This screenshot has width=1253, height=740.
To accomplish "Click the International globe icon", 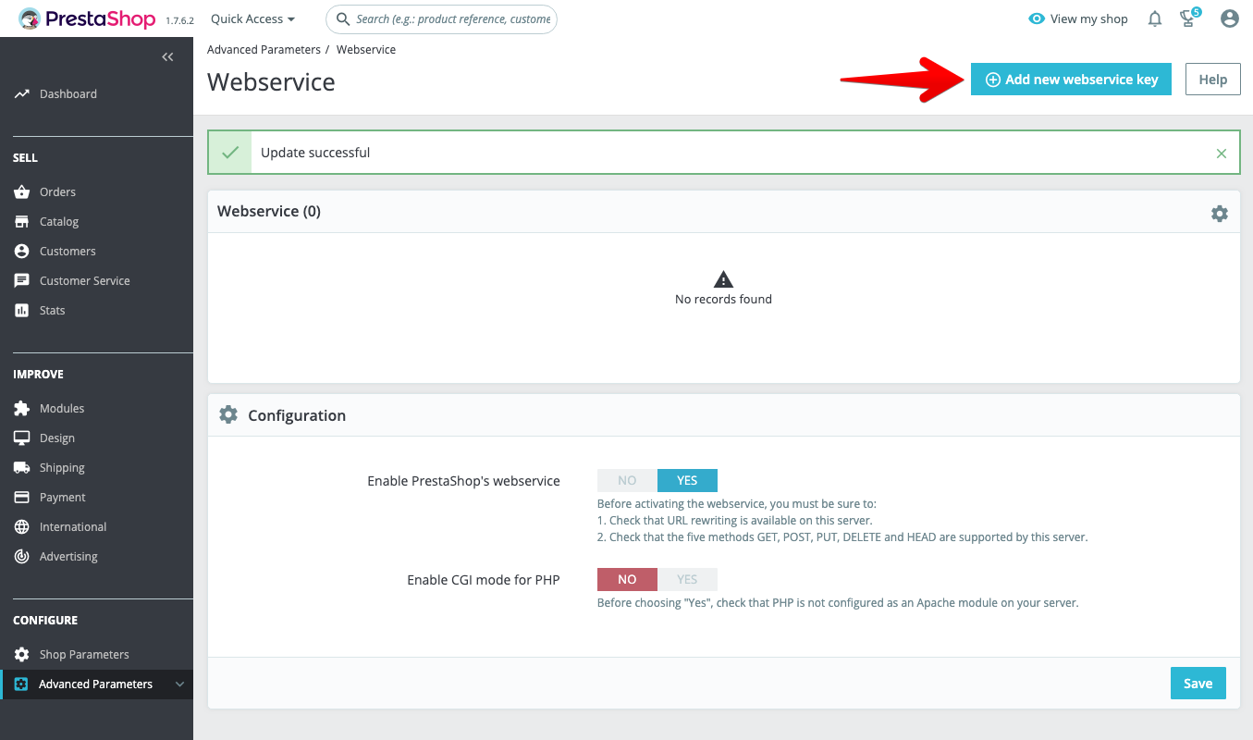I will coord(21,527).
